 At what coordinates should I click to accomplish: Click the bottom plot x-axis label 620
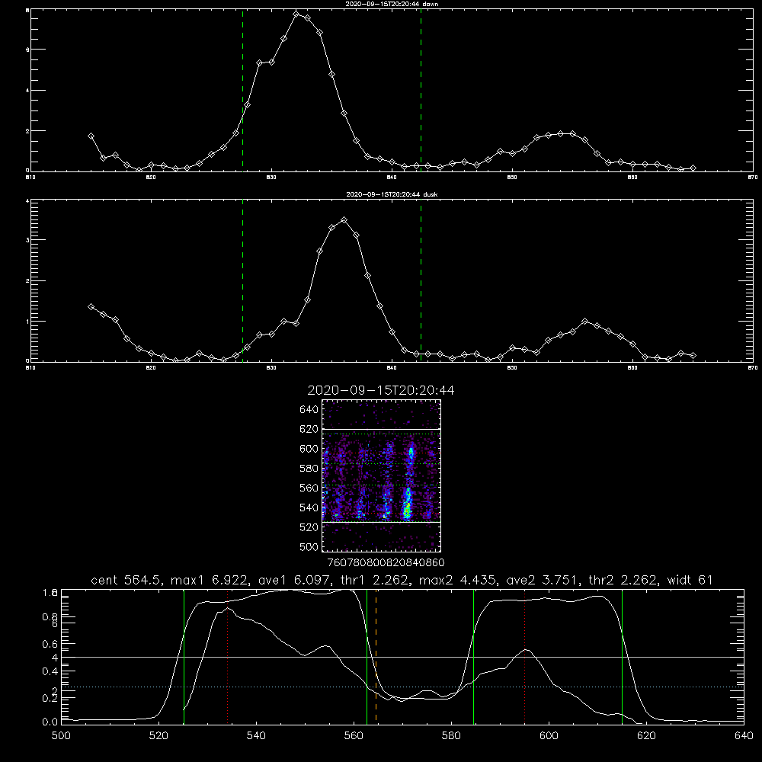(x=646, y=736)
